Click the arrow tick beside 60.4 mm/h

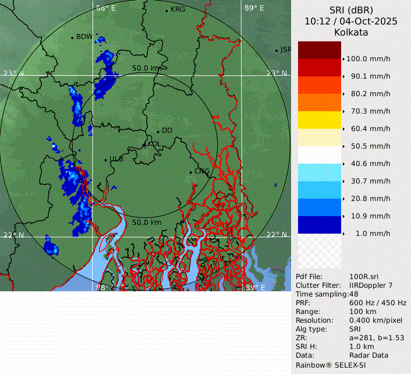tap(344, 129)
